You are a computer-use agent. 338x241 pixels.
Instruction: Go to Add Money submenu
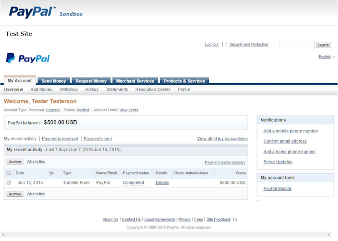click(41, 89)
